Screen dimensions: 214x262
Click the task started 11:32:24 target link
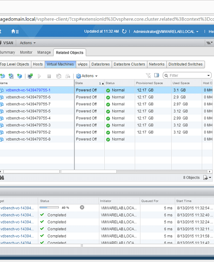(x=17, y=222)
